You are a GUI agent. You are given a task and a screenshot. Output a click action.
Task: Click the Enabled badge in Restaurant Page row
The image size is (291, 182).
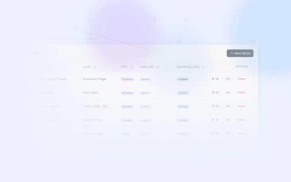point(183,79)
